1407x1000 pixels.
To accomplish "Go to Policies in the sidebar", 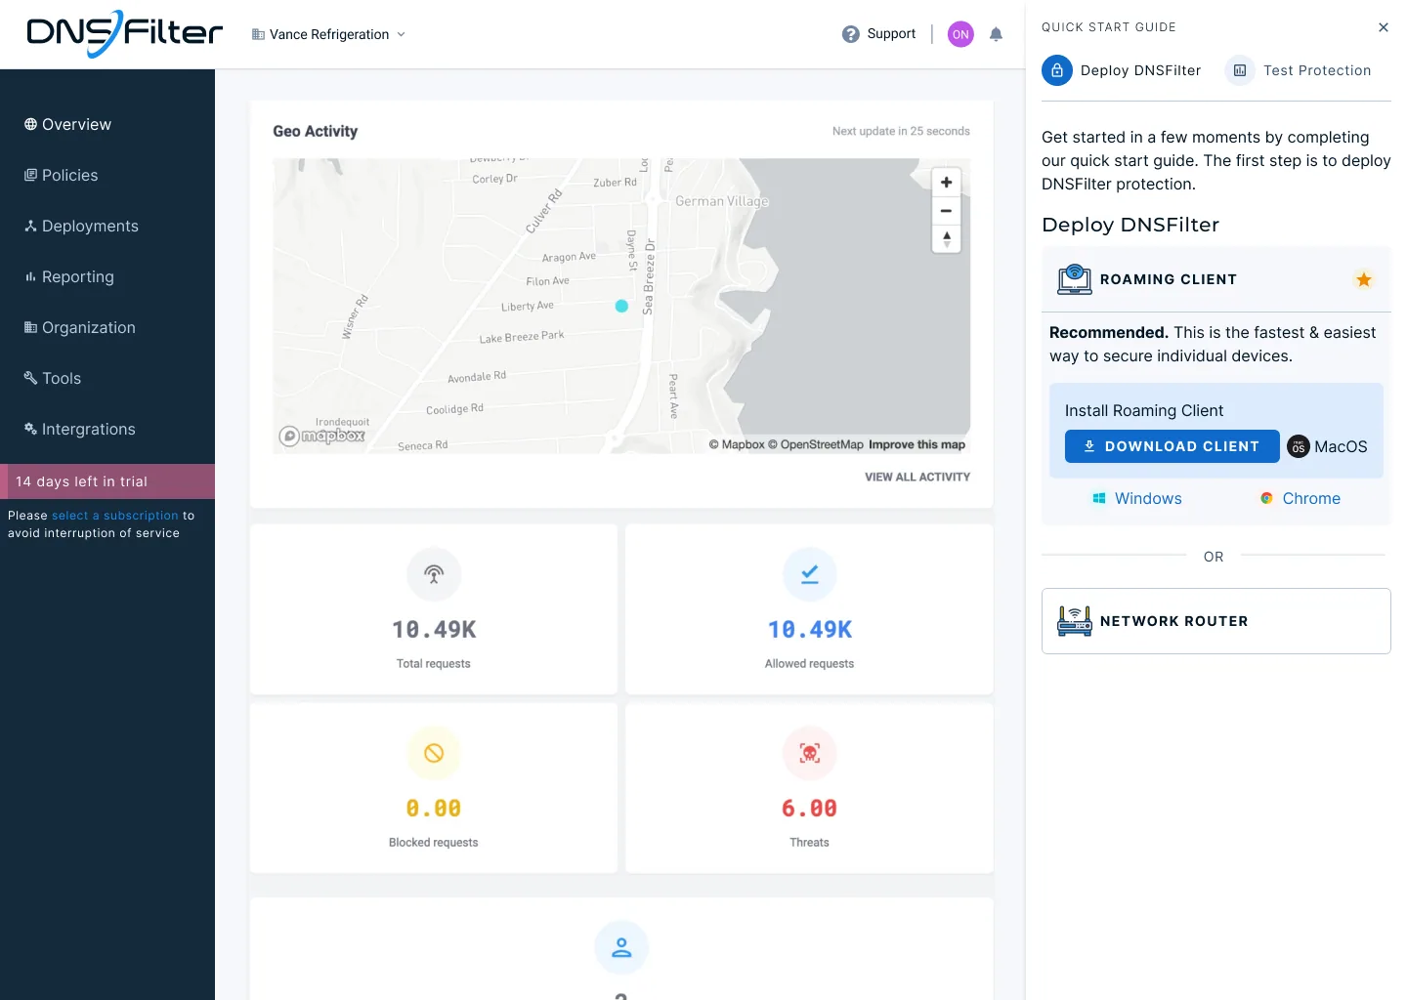I will click(x=61, y=175).
